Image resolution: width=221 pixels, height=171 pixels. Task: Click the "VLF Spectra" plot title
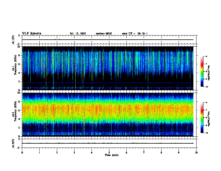click(x=32, y=34)
